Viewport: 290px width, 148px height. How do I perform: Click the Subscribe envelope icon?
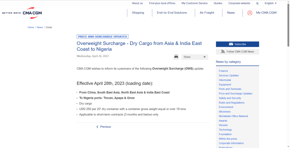(x=231, y=44)
